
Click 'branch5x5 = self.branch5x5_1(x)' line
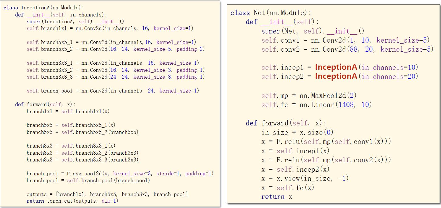point(71,125)
